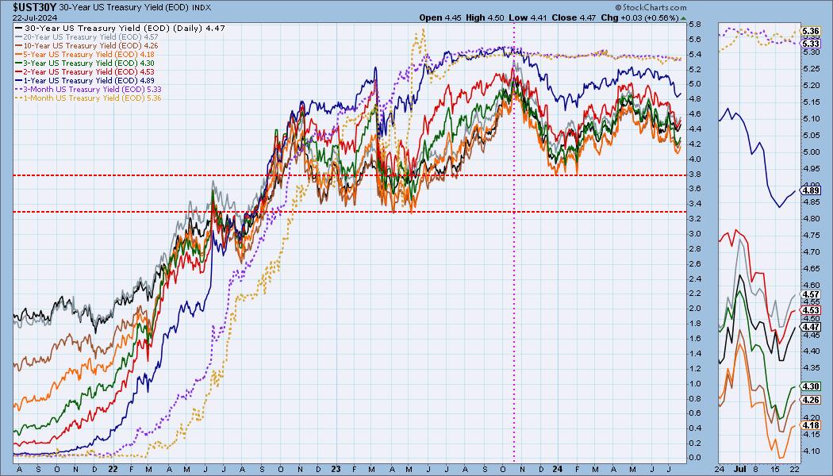Click the Low 4.41 value in header
This screenshot has height=476, width=833.
[528, 17]
